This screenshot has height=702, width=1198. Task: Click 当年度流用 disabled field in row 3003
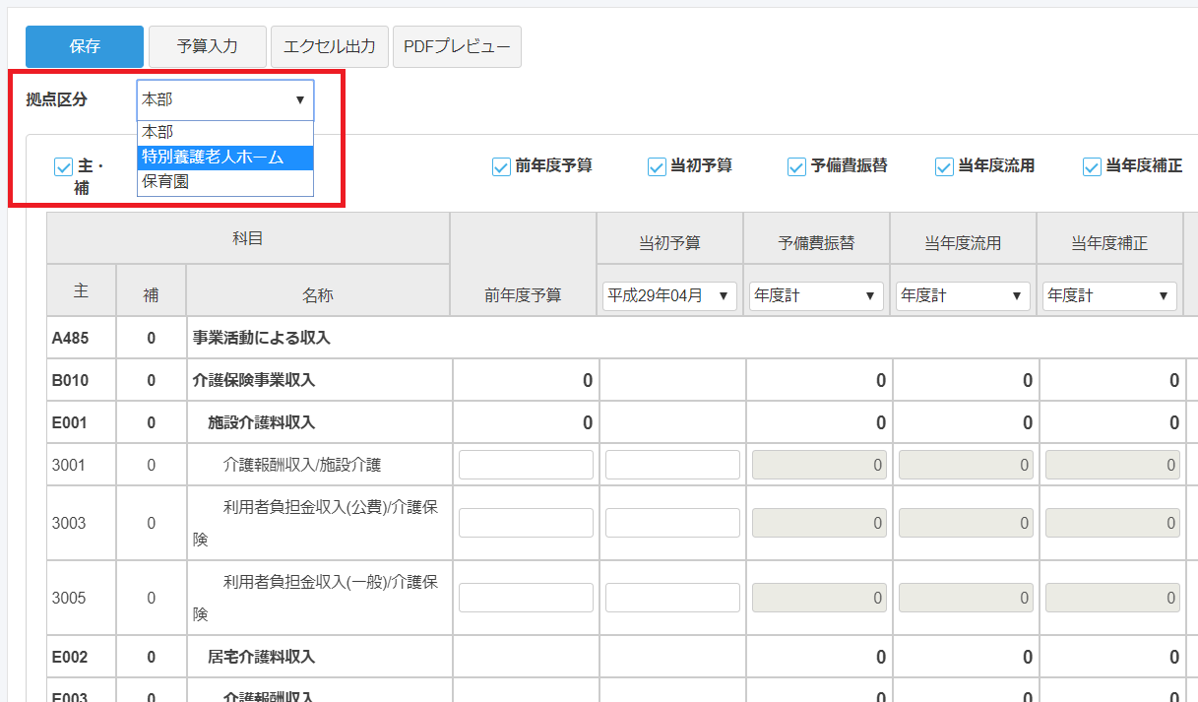(x=966, y=523)
